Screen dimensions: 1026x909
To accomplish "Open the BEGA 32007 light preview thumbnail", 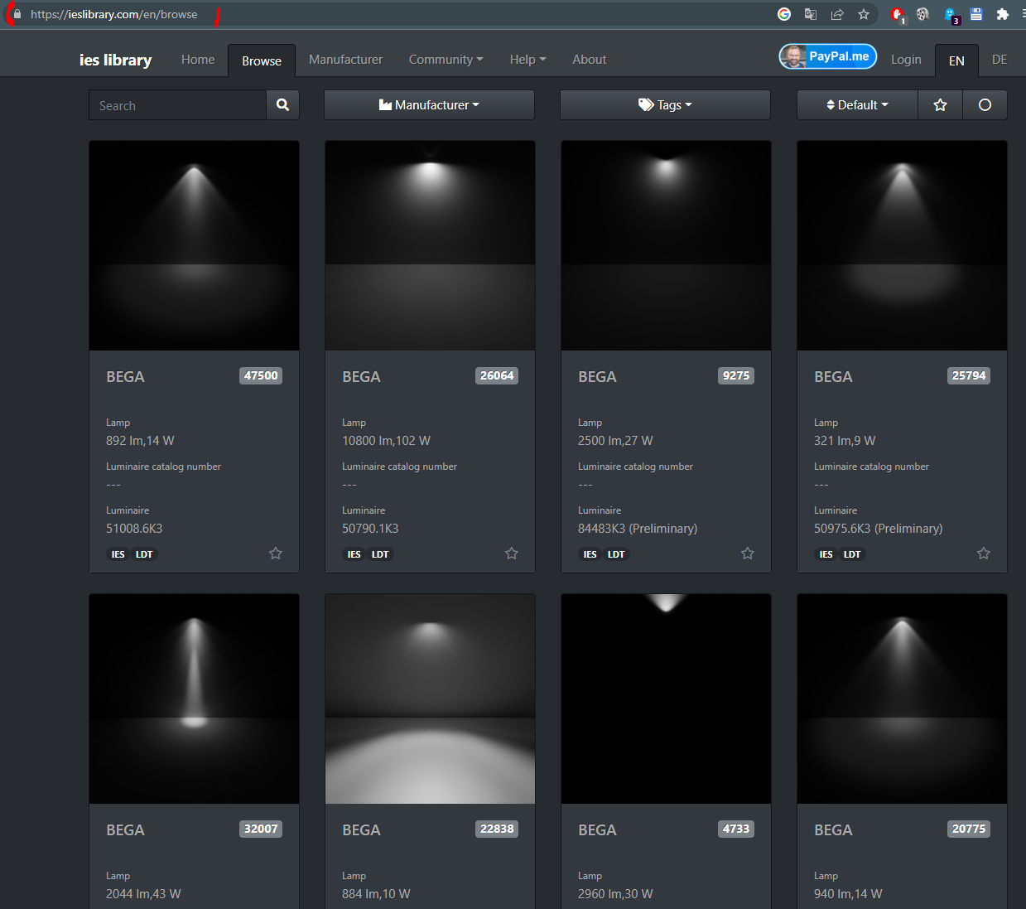I will tap(194, 699).
